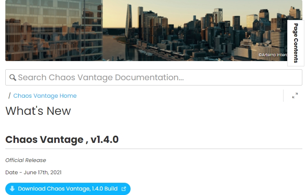The image size is (306, 195).
Task: Click the breadcrumb slash separator
Action: click(9, 96)
